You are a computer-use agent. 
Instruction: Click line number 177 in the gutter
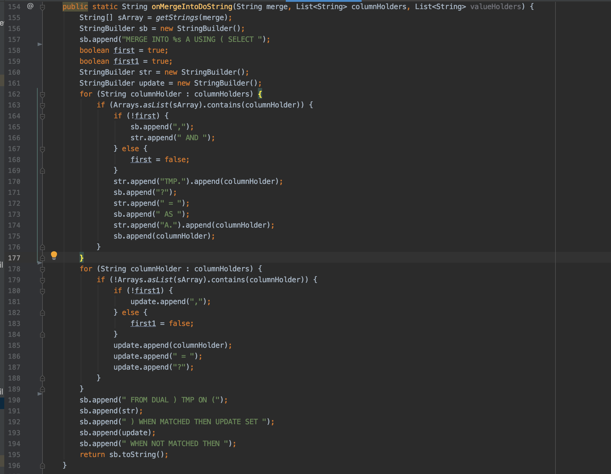[14, 258]
